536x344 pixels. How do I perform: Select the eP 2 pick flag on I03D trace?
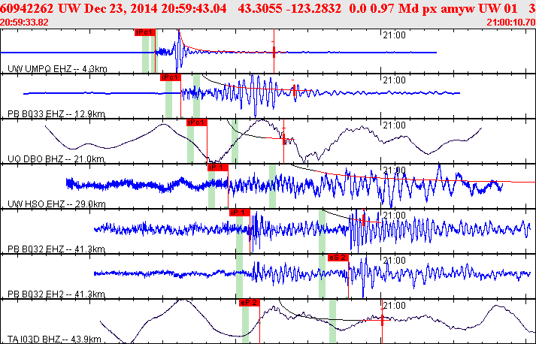pos(250,303)
